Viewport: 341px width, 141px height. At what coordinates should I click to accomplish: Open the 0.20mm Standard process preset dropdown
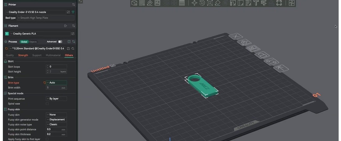tap(37, 49)
